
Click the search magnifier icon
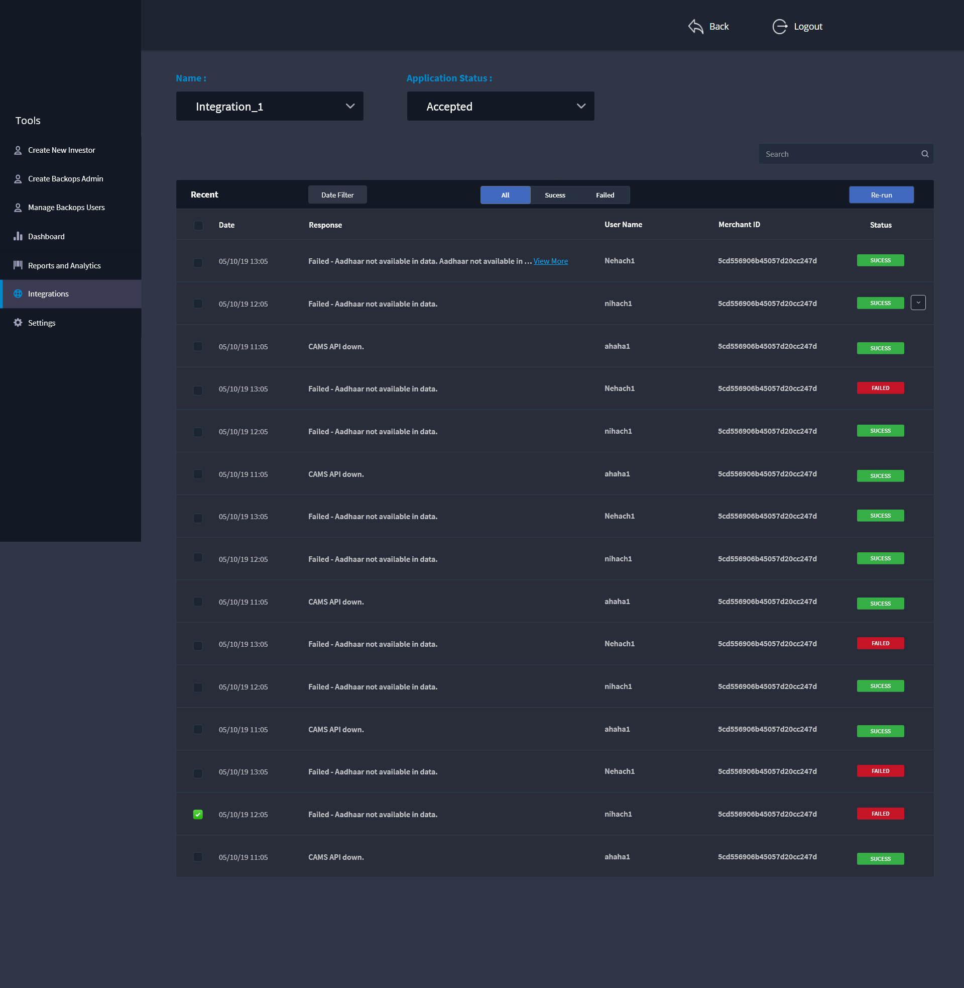[924, 154]
